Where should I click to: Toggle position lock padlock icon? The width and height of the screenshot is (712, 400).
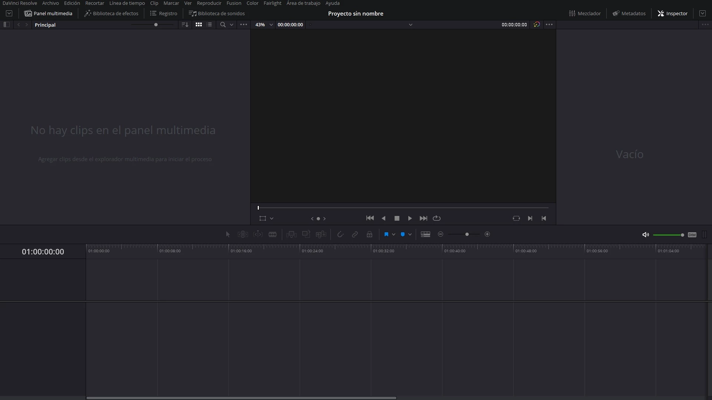(369, 234)
